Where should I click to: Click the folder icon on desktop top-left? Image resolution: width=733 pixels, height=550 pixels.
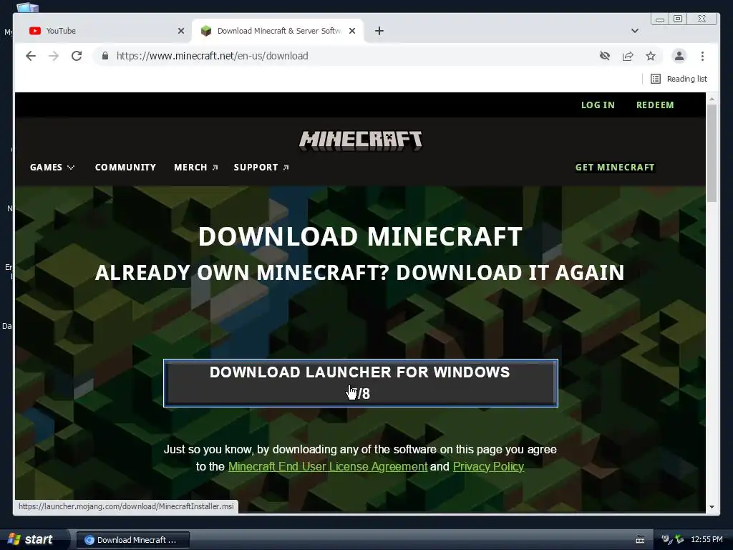(x=27, y=7)
